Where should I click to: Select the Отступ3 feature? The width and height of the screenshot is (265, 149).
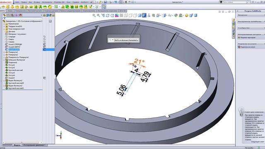[12, 73]
